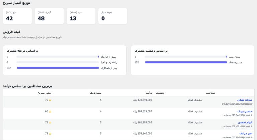Open contact امیر مرادی
The height and width of the screenshot is (140, 257).
coord(246,133)
